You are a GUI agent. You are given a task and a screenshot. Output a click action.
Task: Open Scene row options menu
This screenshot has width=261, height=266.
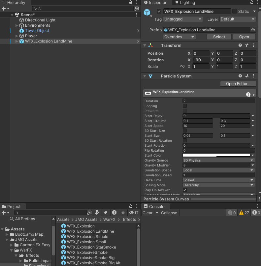pyautogui.click(x=137, y=15)
